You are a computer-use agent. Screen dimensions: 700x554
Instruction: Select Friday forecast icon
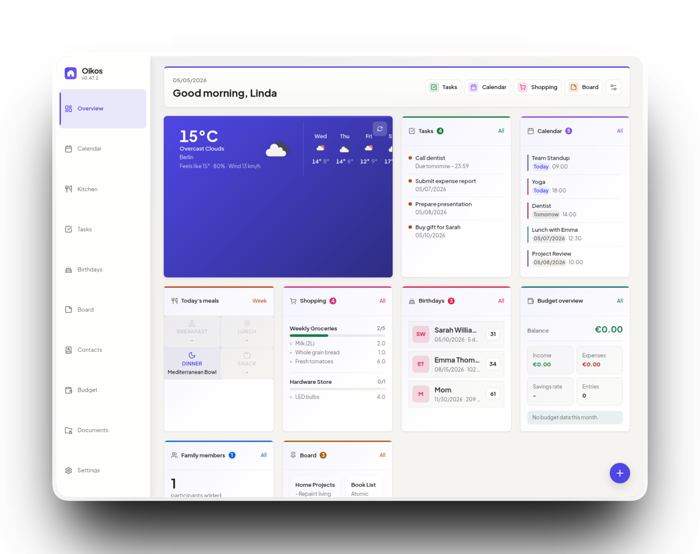tap(369, 148)
